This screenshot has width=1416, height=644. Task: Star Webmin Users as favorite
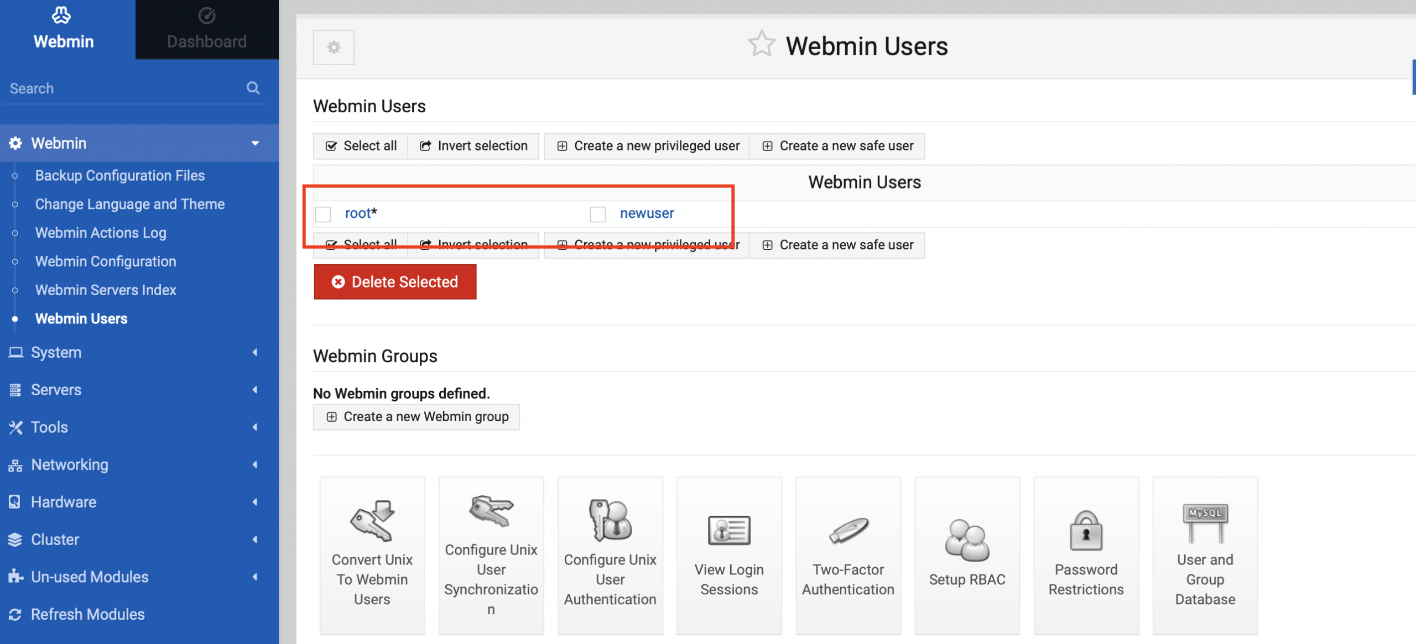click(x=761, y=44)
